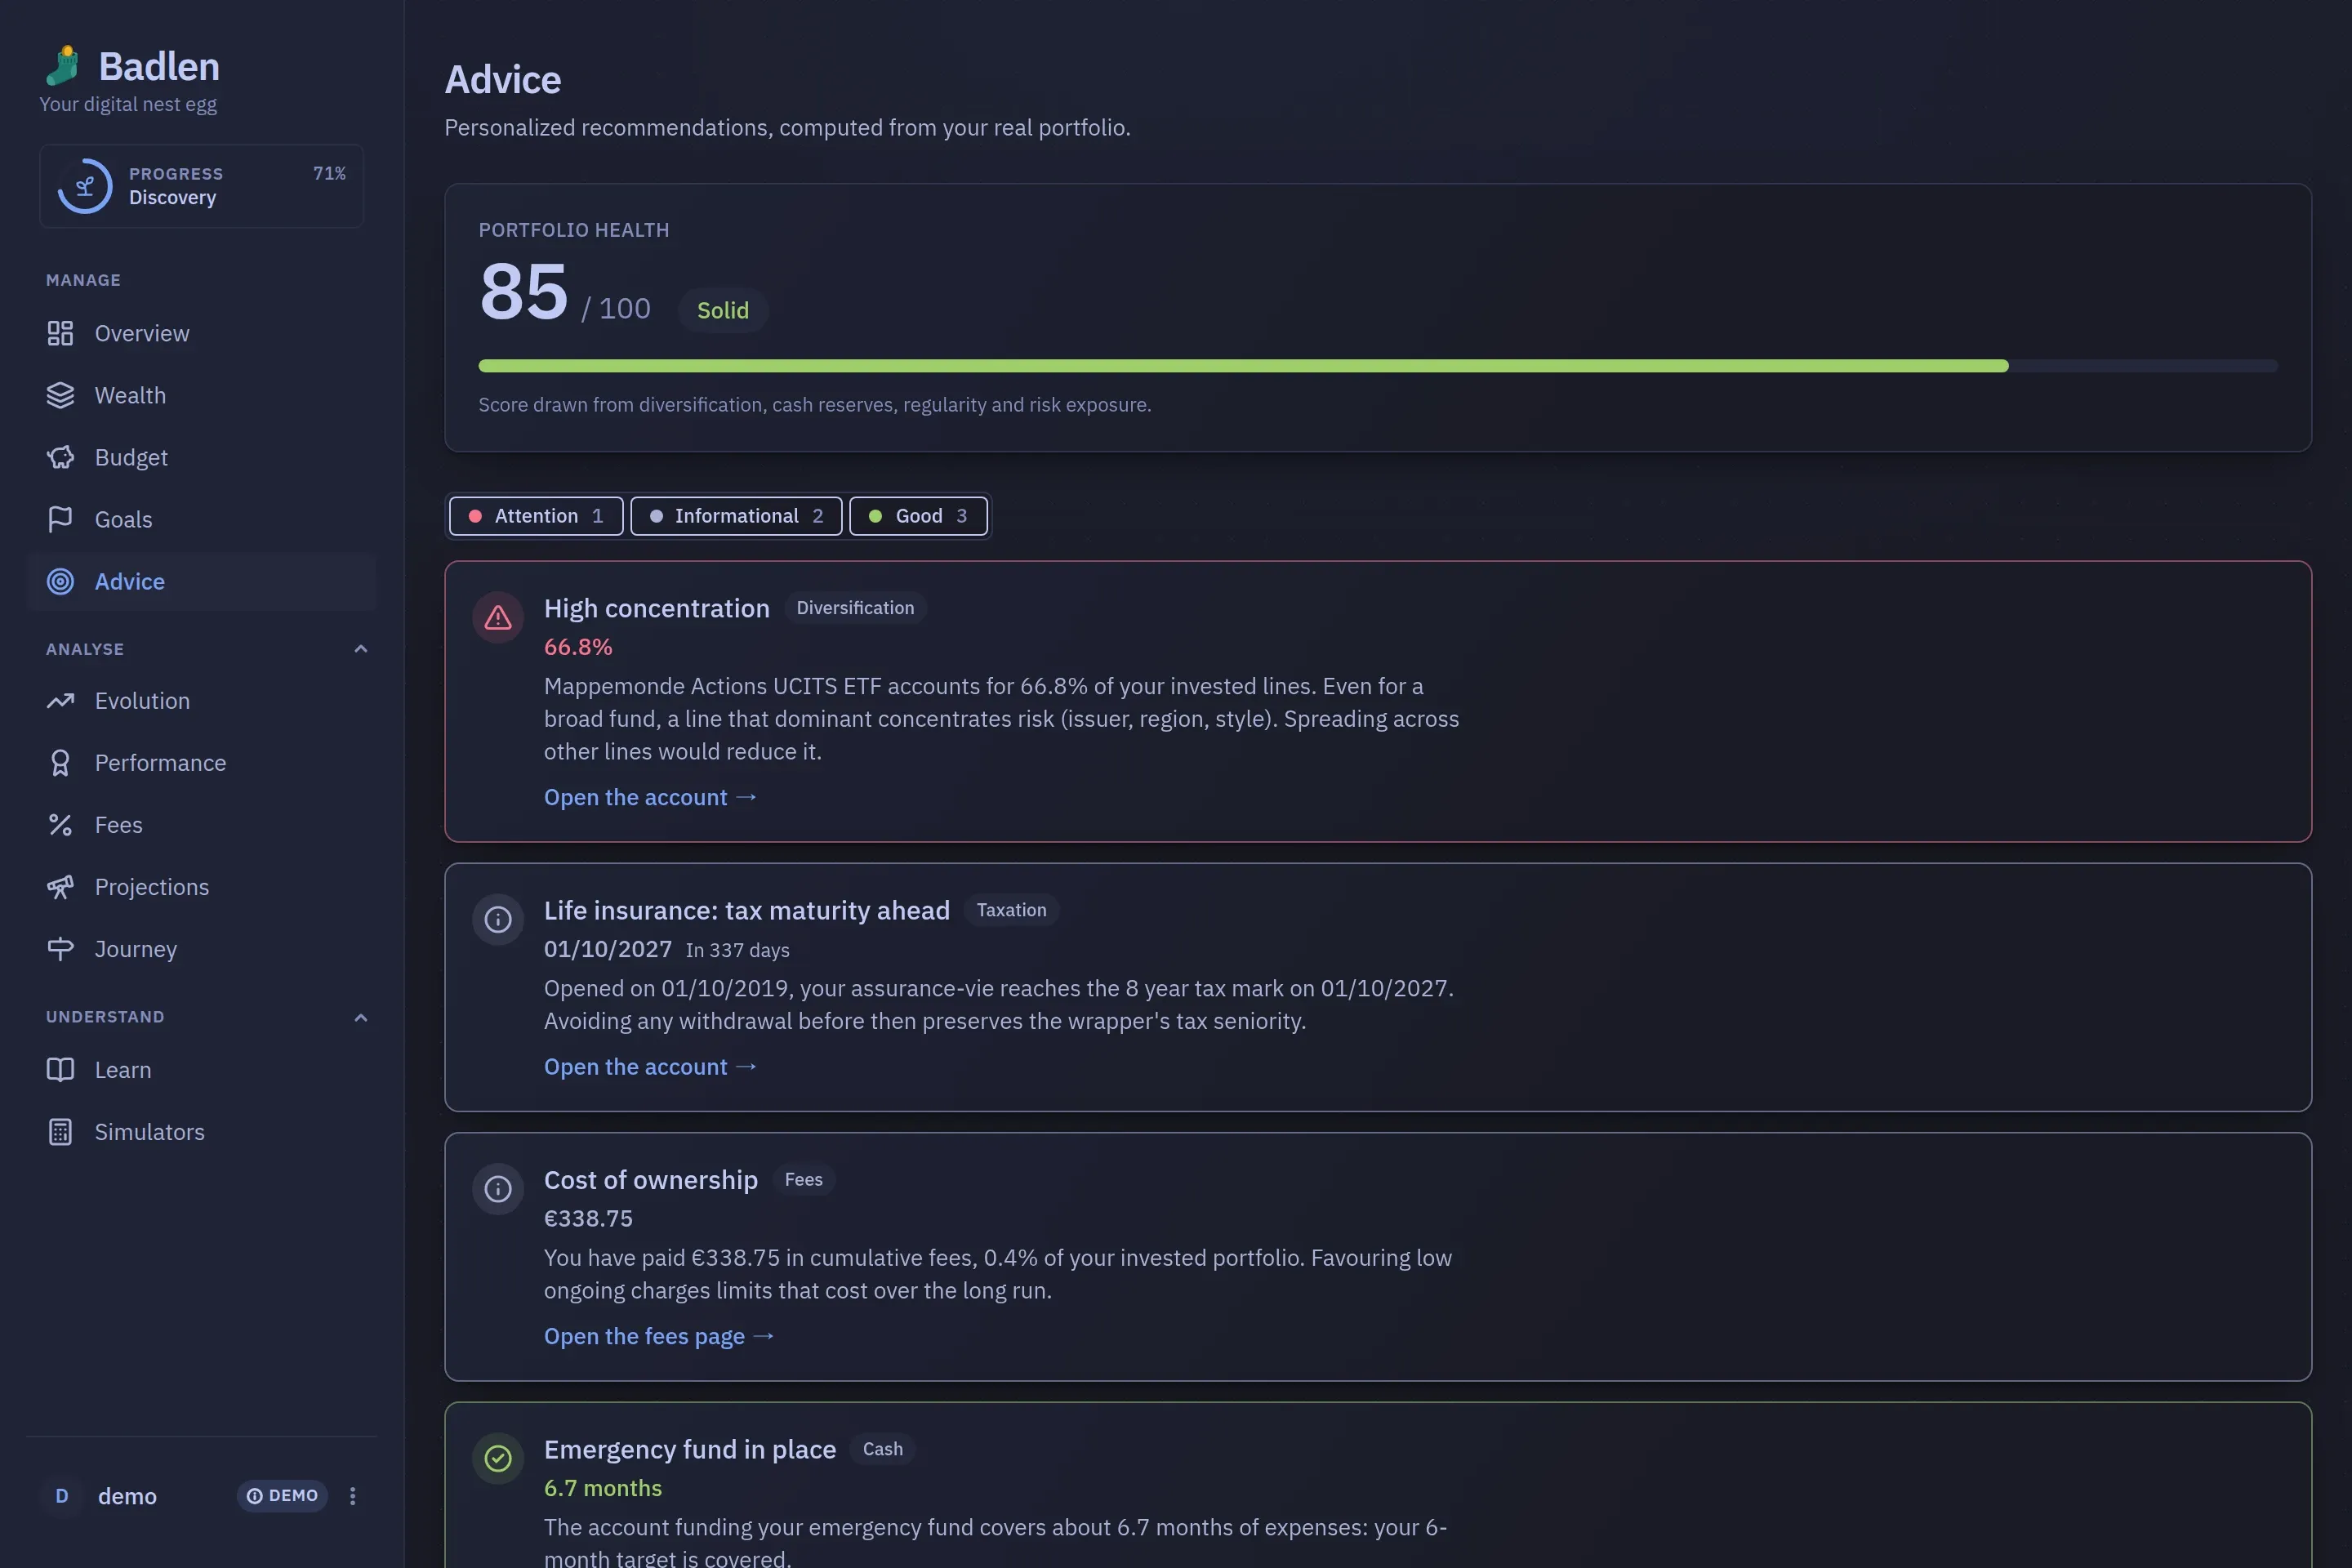Open Simulators from the sidebar
Screen dimensions: 2352x1568
coord(201,1132)
